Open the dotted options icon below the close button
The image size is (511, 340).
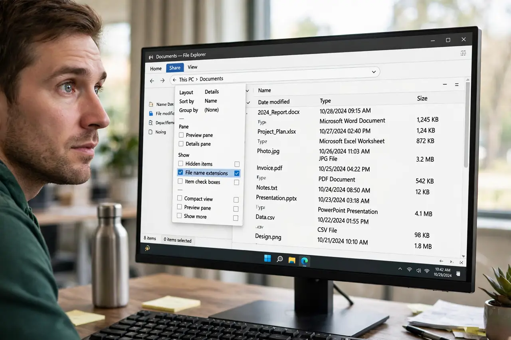pyautogui.click(x=463, y=53)
